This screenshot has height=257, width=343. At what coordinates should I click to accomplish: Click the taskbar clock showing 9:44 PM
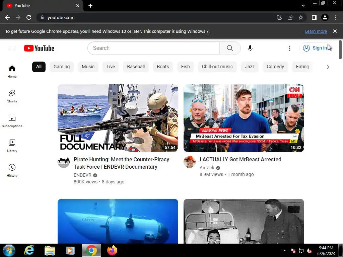(326, 251)
